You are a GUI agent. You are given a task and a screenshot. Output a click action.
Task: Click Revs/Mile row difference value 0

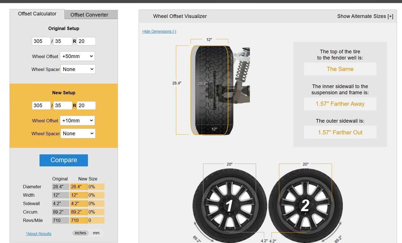(x=96, y=220)
